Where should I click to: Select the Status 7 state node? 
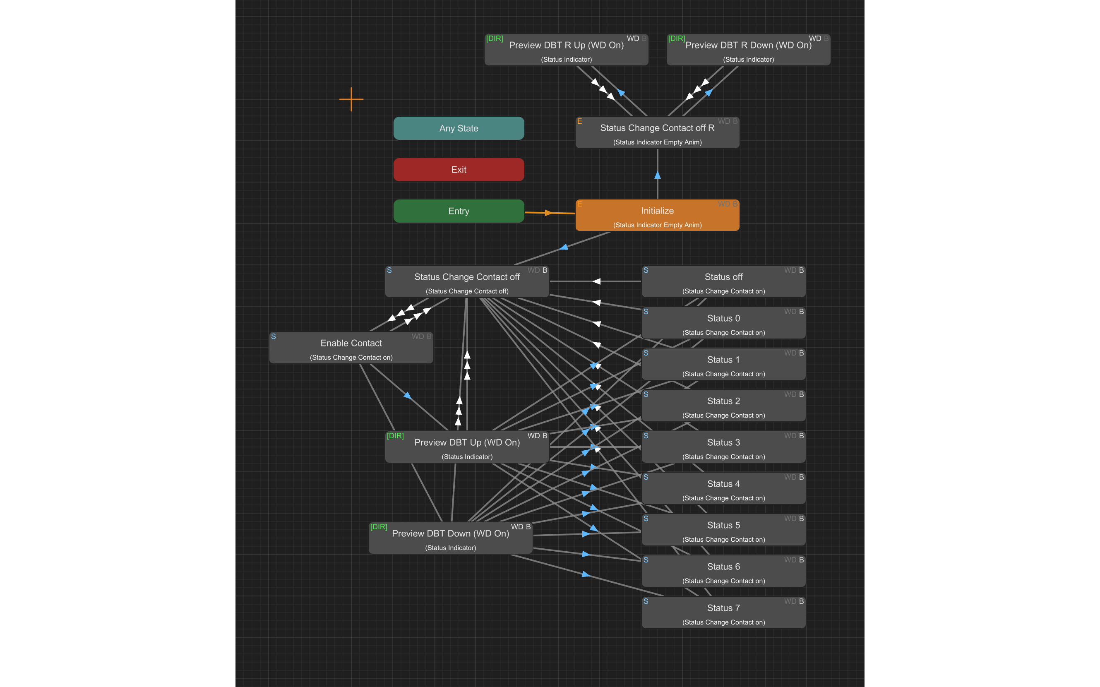[723, 613]
